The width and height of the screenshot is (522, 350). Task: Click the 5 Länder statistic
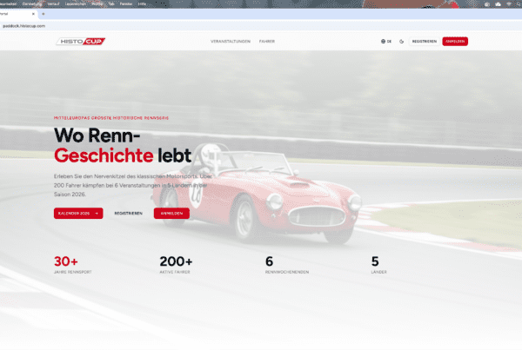pyautogui.click(x=376, y=265)
